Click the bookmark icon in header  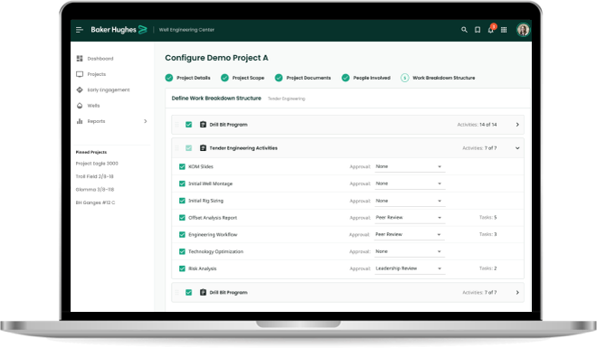pyautogui.click(x=478, y=30)
